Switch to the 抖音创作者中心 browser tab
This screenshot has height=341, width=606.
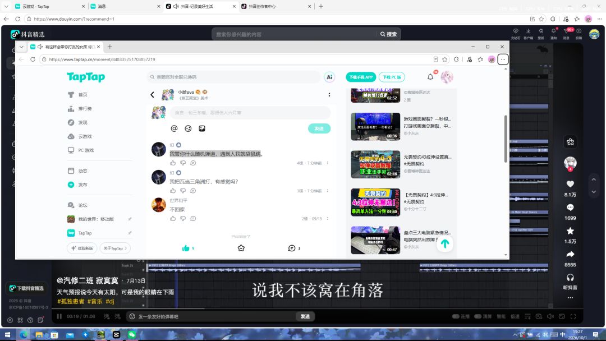(276, 7)
